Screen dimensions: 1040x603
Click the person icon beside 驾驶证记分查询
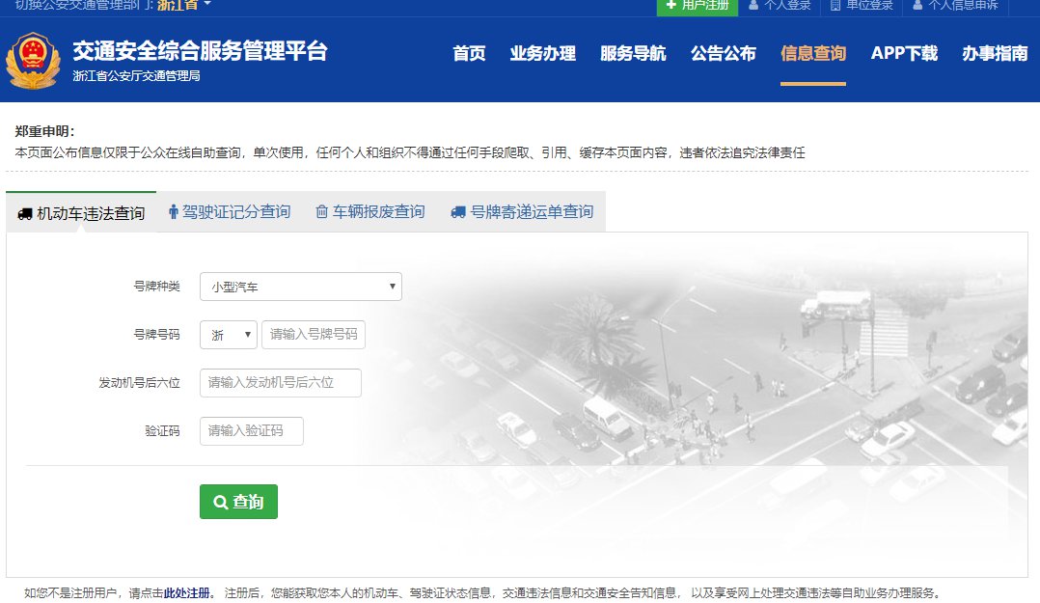pyautogui.click(x=174, y=211)
